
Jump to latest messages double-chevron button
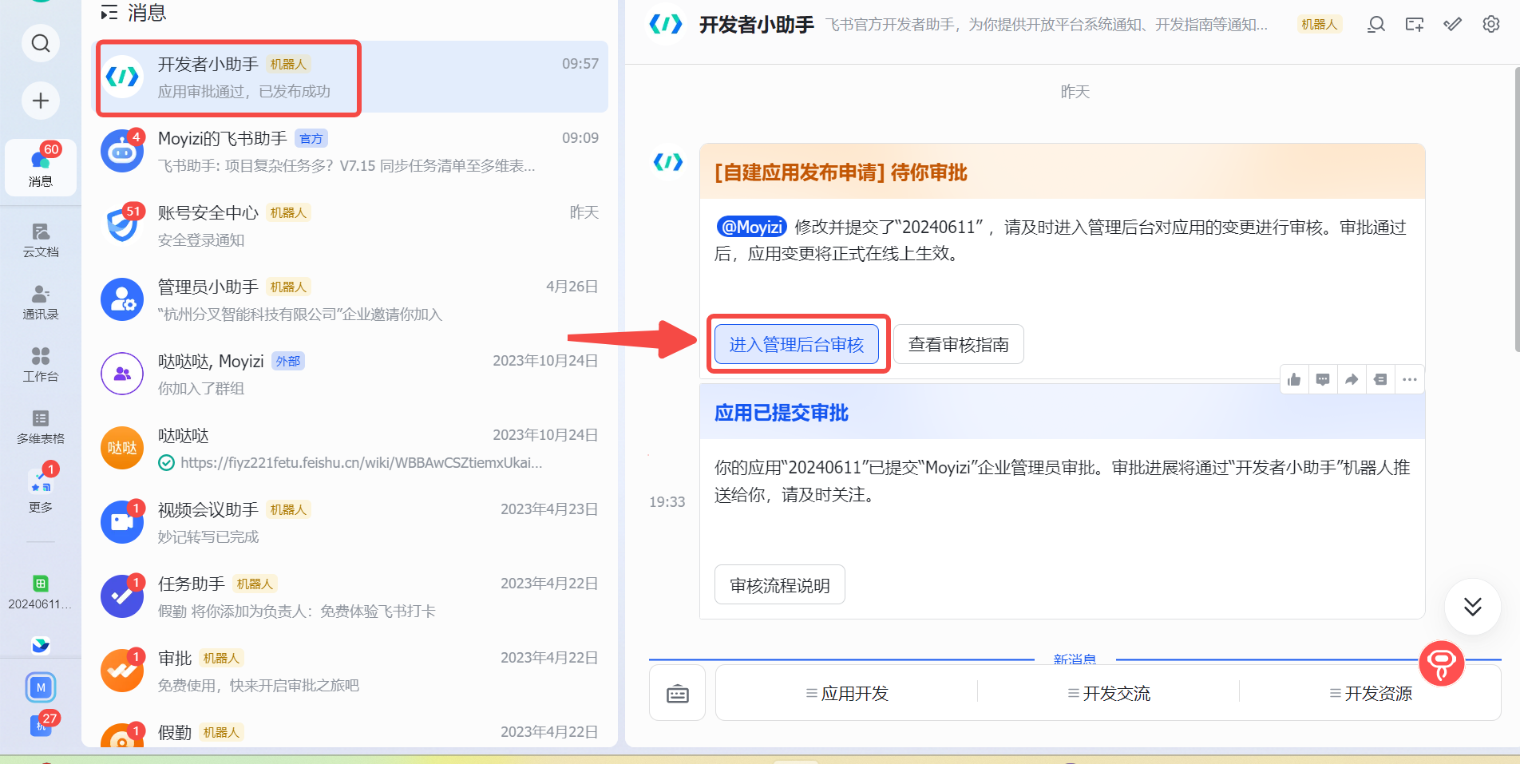(1472, 607)
